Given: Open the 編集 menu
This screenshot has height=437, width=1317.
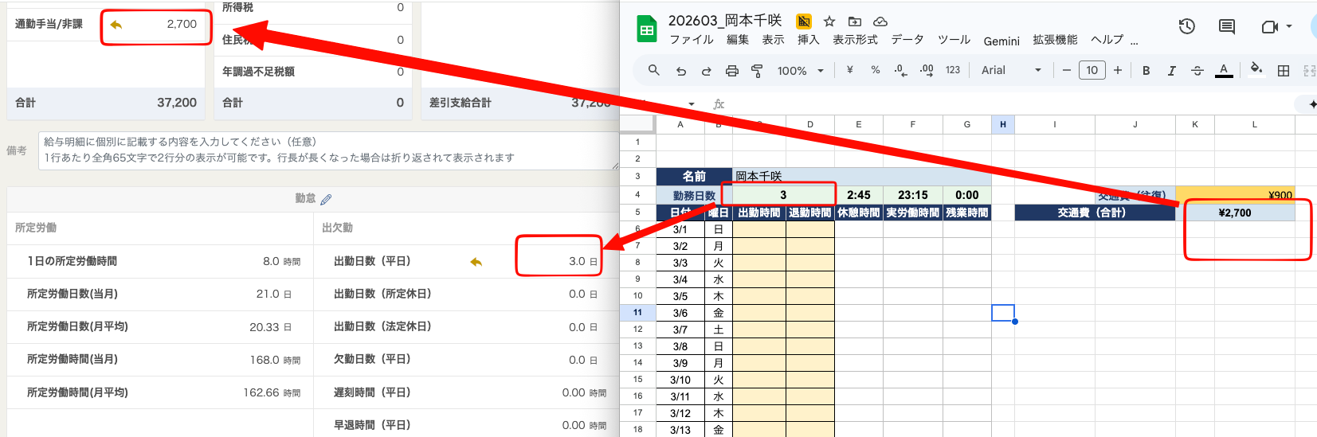Looking at the screenshot, I should 738,40.
